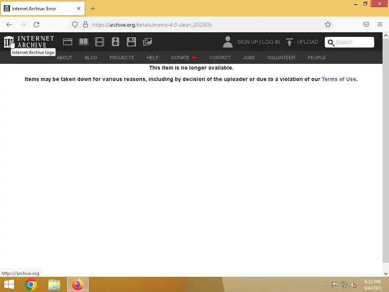Open the BLOG menu item
Screen dimensions: 389x292
pos(91,58)
